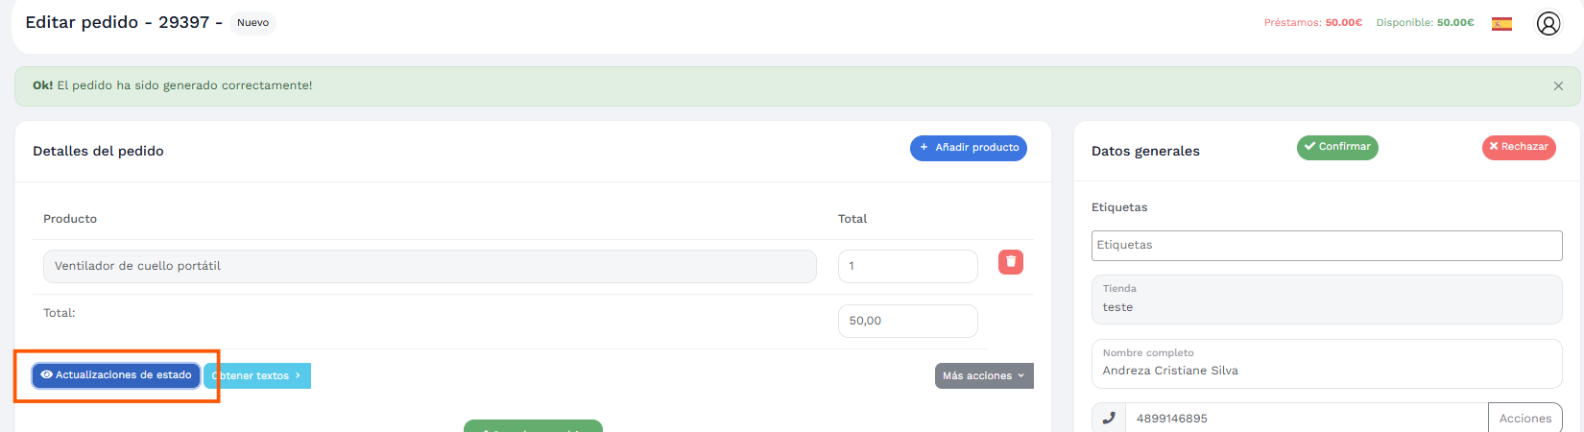Open Acciones next to phone number
Viewport: 1584px width, 432px height.
point(1525,419)
